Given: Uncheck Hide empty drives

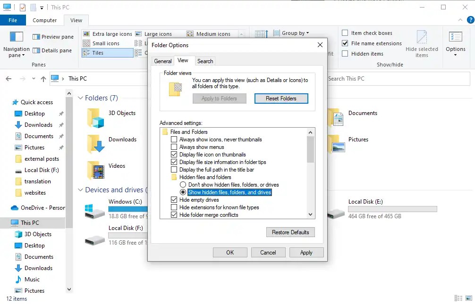Looking at the screenshot, I should (174, 199).
